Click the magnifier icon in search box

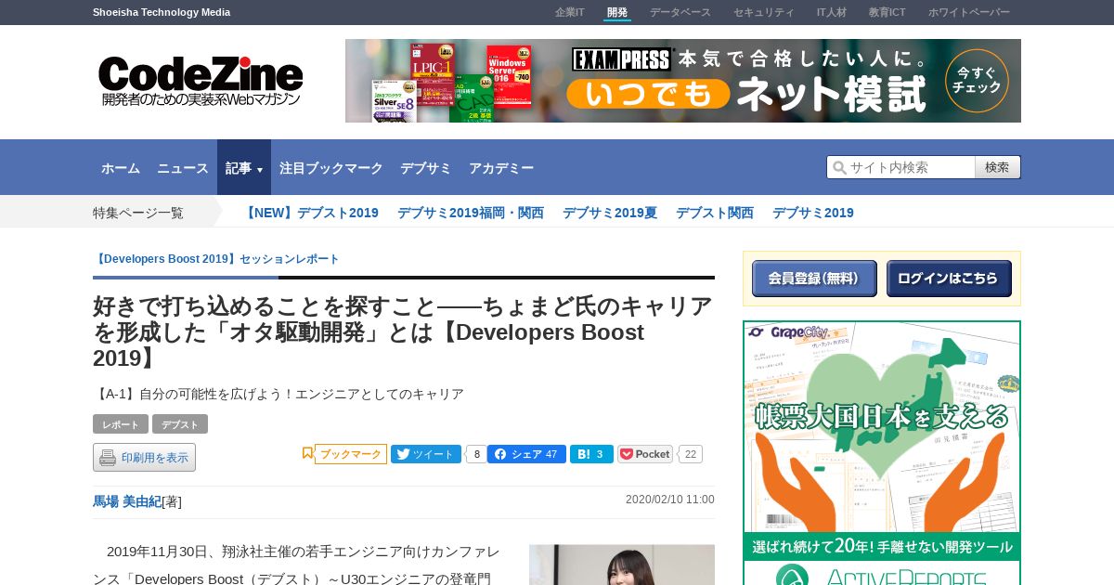839,167
